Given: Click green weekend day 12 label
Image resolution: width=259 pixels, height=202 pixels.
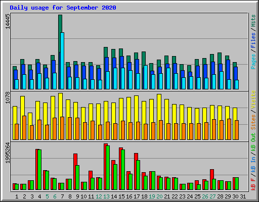Looking at the screenshot, I should click(x=99, y=196).
